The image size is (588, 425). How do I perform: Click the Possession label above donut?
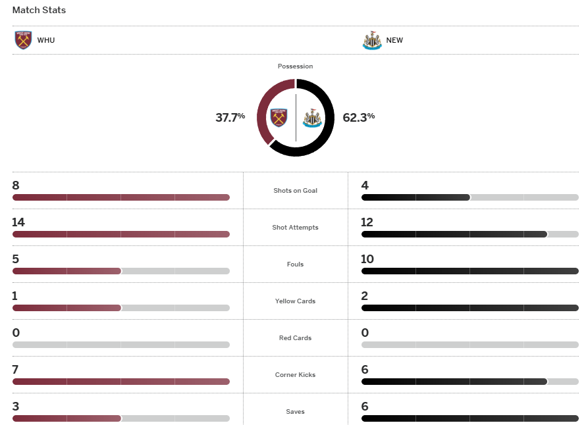[295, 66]
